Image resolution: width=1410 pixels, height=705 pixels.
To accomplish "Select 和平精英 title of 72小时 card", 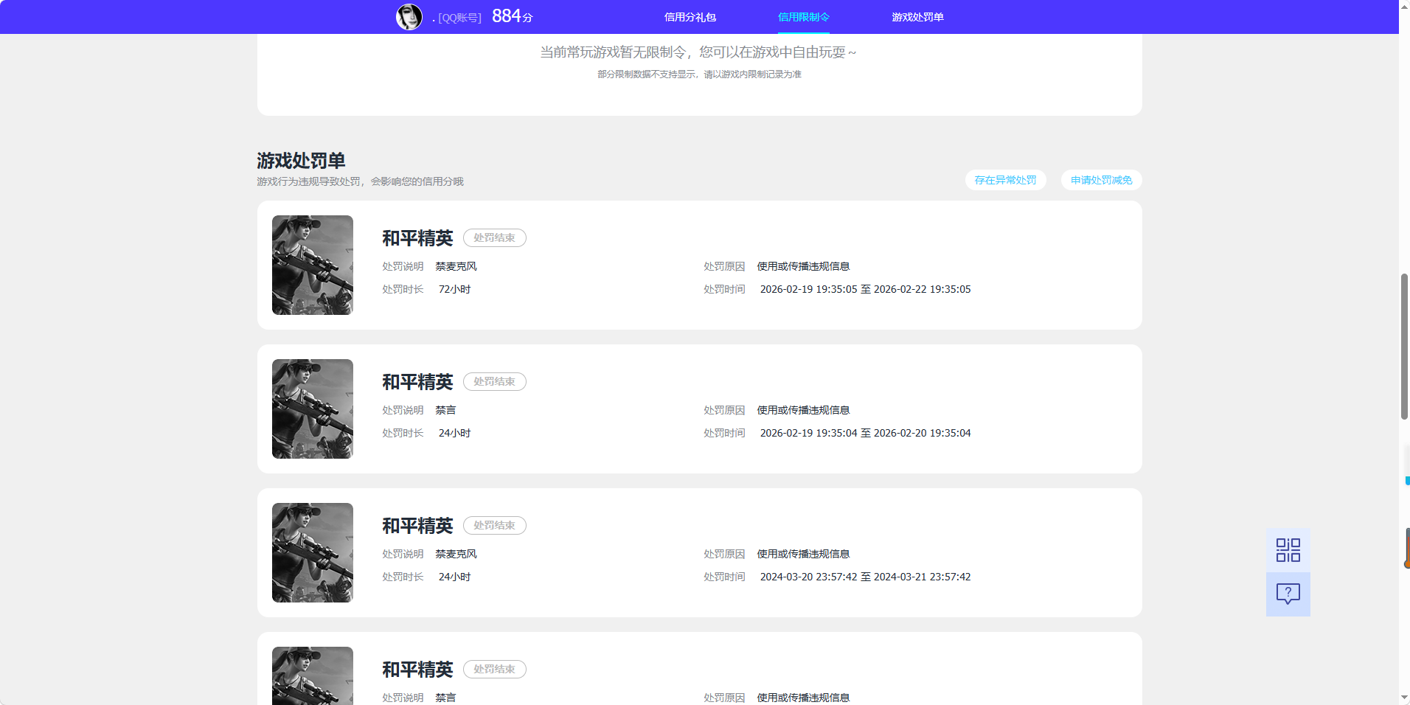I will 417,238.
